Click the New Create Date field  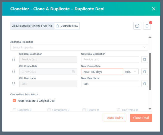point(102,72)
